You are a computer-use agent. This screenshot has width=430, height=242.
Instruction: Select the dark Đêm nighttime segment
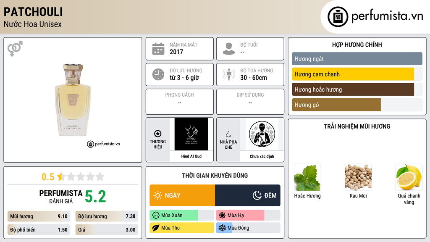click(248, 195)
